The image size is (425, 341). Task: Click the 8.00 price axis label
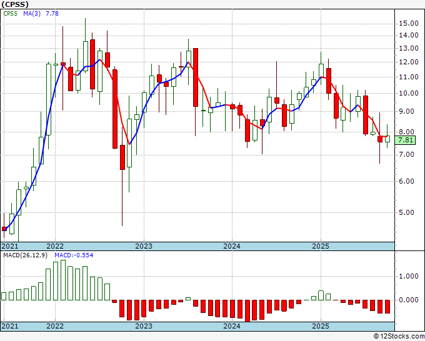coord(406,132)
